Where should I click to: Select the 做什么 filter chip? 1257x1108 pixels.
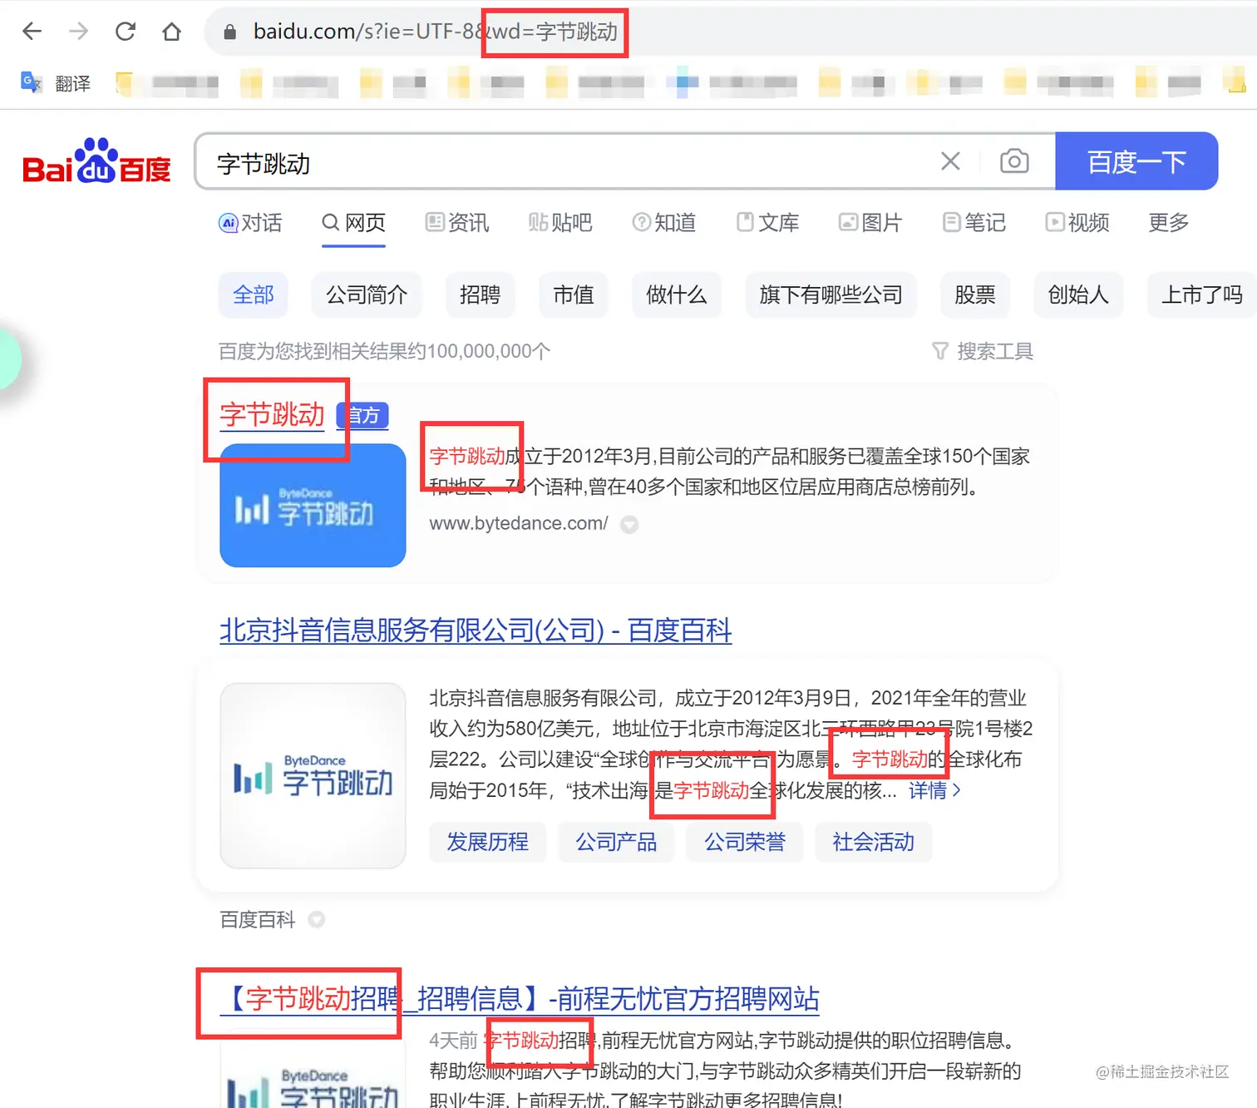click(677, 294)
